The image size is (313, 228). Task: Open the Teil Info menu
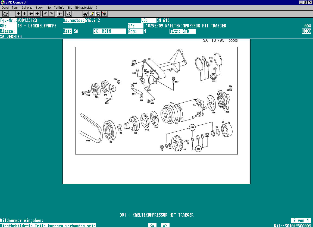59,8
